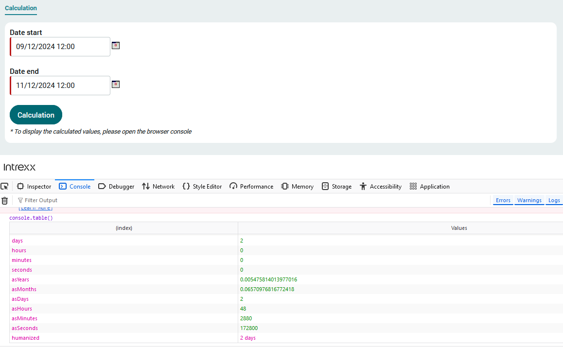Click the Date end input field
The image size is (563, 347).
[60, 86]
